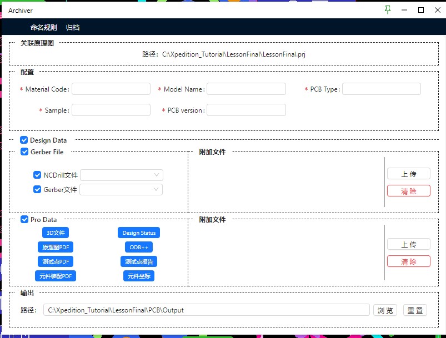446x338 pixels.
Task: Clear Pro Data attachments with 清除
Action: 408,261
